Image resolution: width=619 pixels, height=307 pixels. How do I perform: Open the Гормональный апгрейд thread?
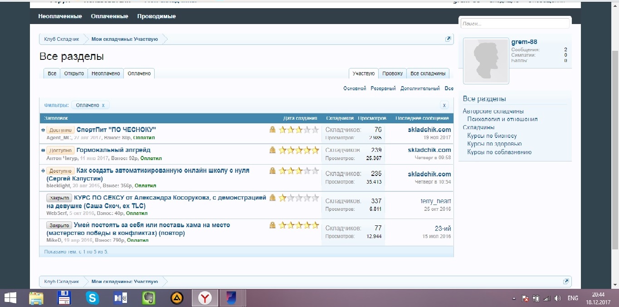[x=113, y=150]
